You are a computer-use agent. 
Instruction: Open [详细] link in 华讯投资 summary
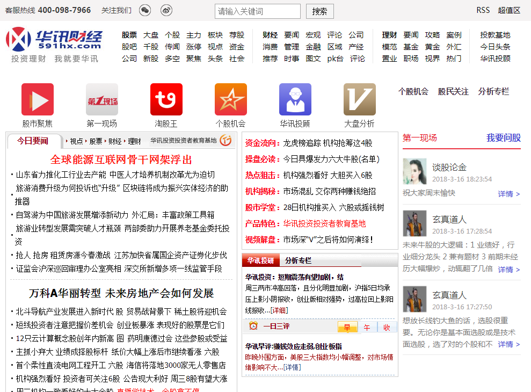click(x=279, y=310)
